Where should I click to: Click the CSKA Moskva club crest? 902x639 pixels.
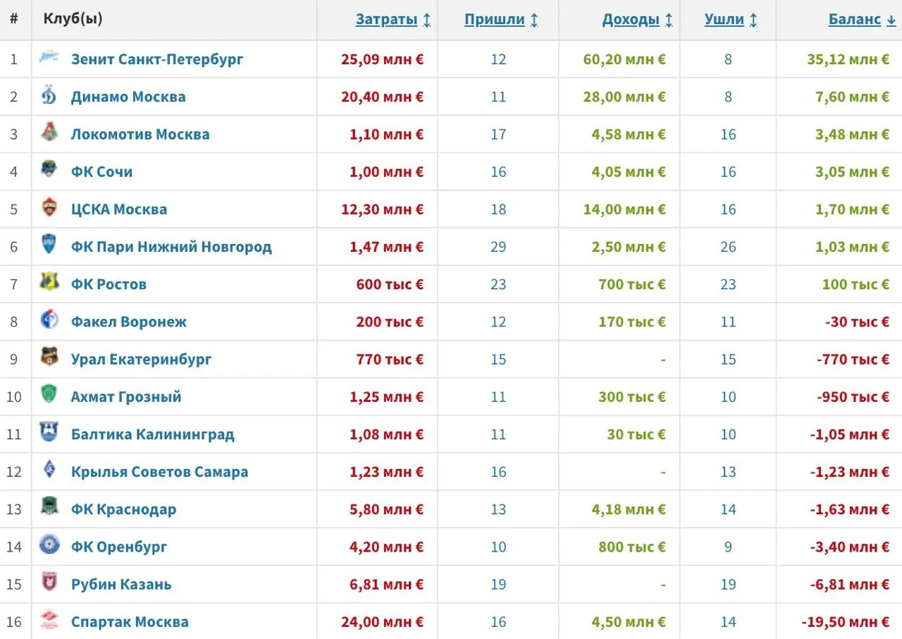(49, 208)
